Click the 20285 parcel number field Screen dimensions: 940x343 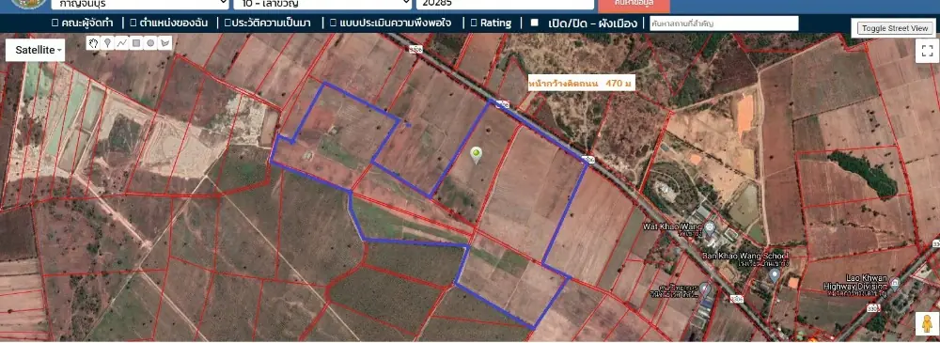click(505, 4)
